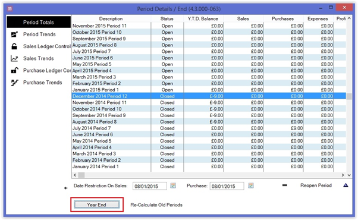This screenshot has width=358, height=220.
Task: Select the July 2014 Period 7 row
Action: click(209, 128)
